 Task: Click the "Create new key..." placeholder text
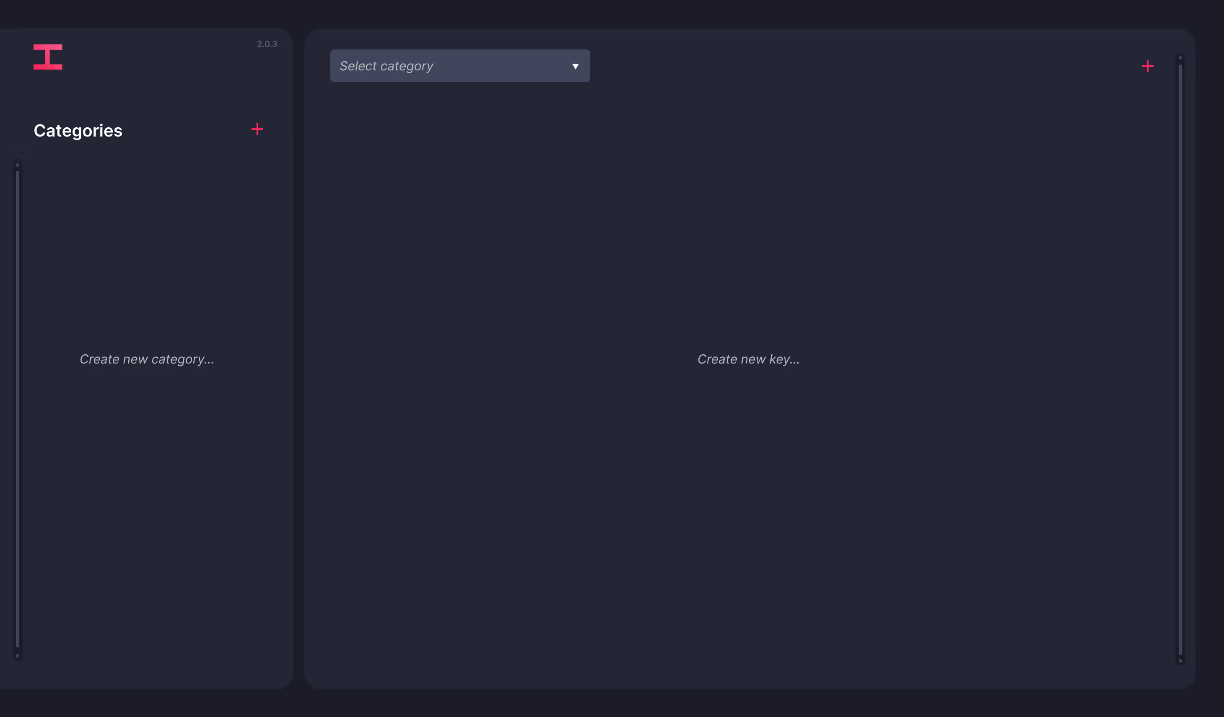[748, 359]
